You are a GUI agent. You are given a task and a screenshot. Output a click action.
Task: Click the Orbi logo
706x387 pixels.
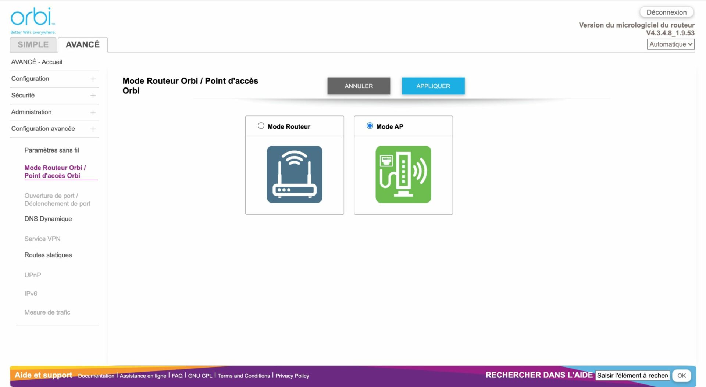[33, 20]
